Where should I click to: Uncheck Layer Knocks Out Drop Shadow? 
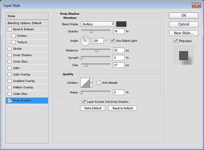83,102
